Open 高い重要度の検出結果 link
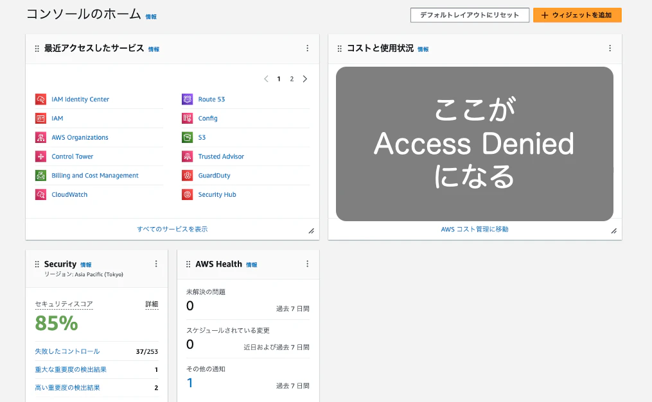This screenshot has height=402, width=652. (x=67, y=388)
